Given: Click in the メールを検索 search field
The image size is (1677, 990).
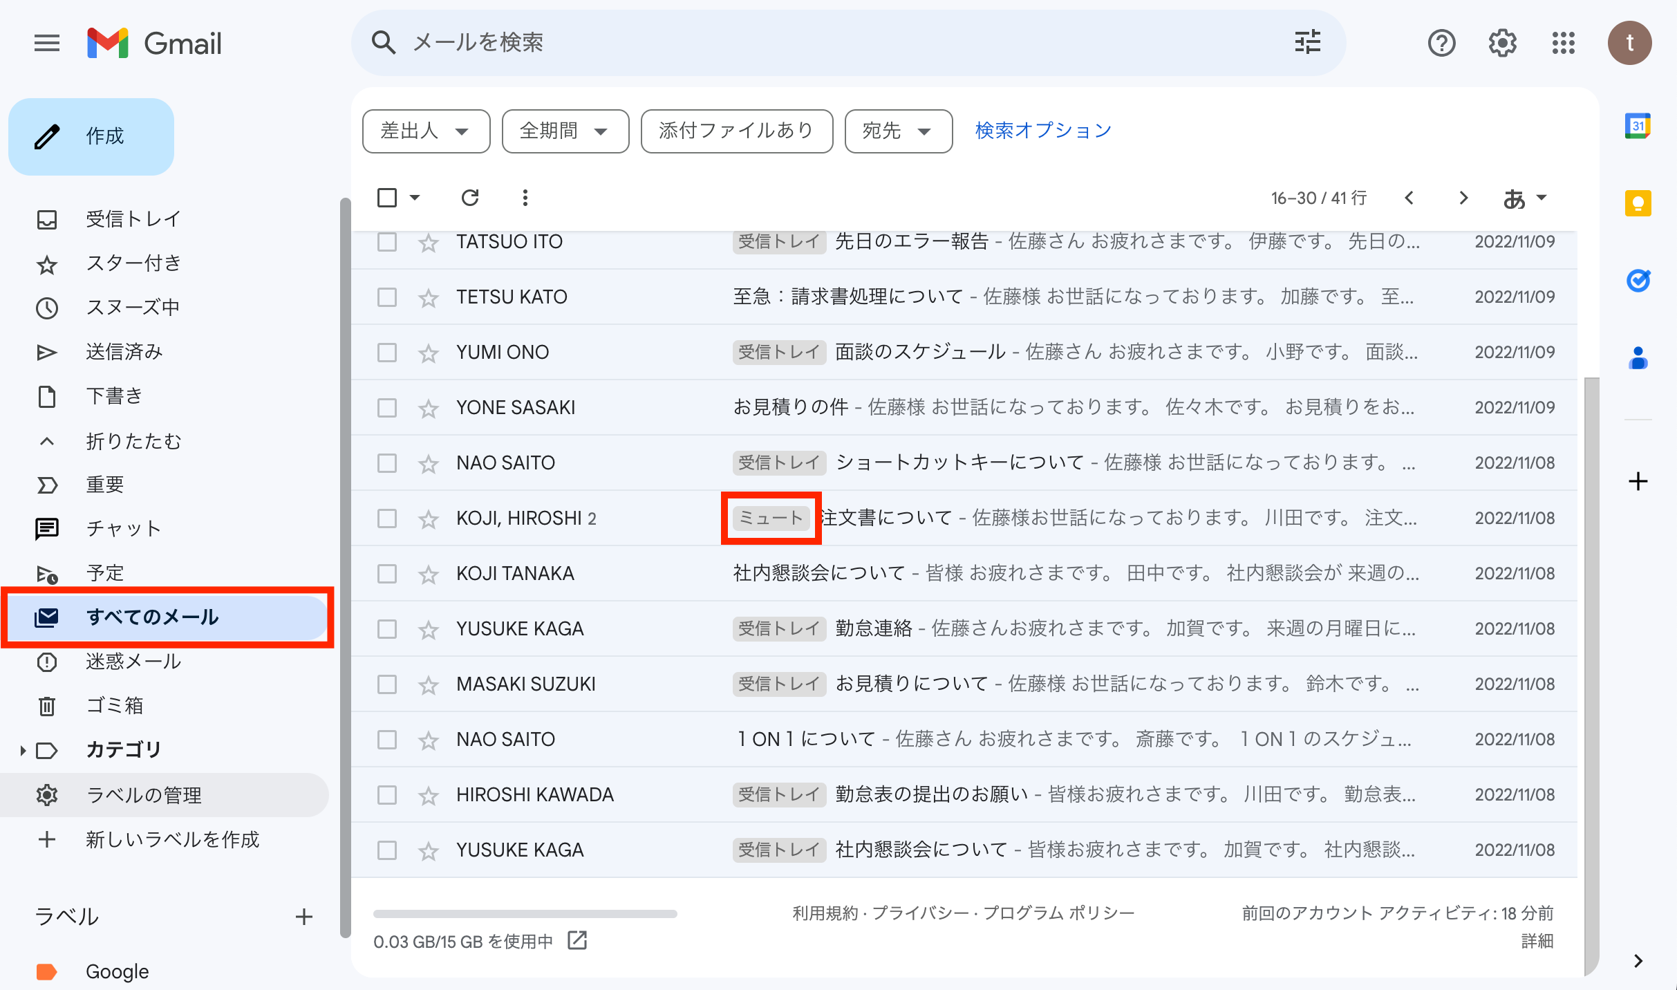Looking at the screenshot, I should click(x=848, y=43).
